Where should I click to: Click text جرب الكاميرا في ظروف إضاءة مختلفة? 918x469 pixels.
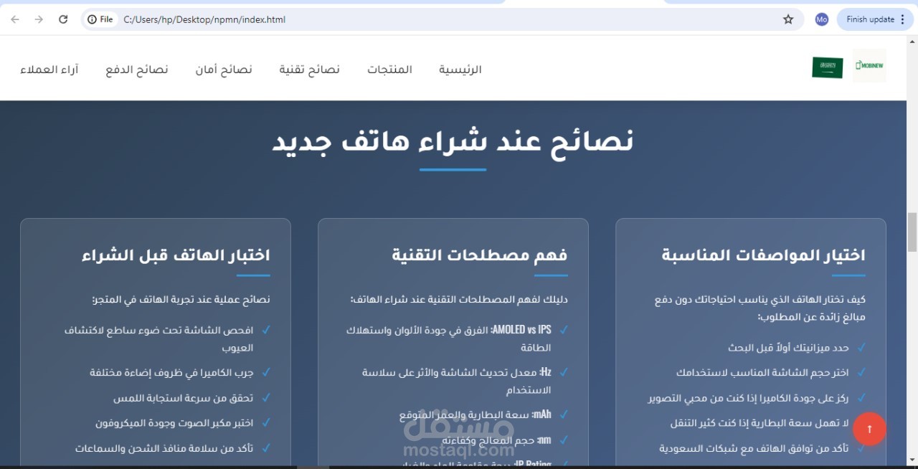(x=171, y=373)
